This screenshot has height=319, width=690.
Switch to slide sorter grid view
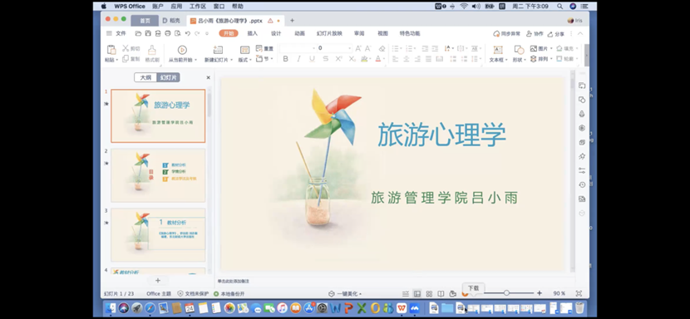(429, 293)
